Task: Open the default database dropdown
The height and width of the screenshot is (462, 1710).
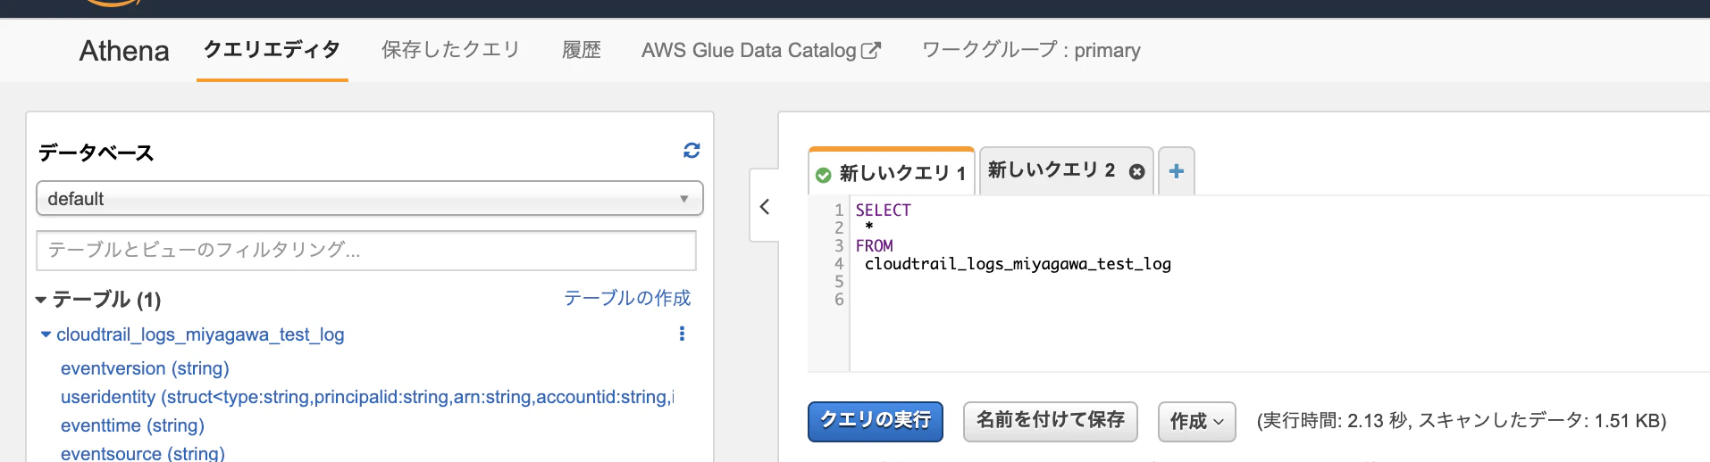Action: (369, 198)
